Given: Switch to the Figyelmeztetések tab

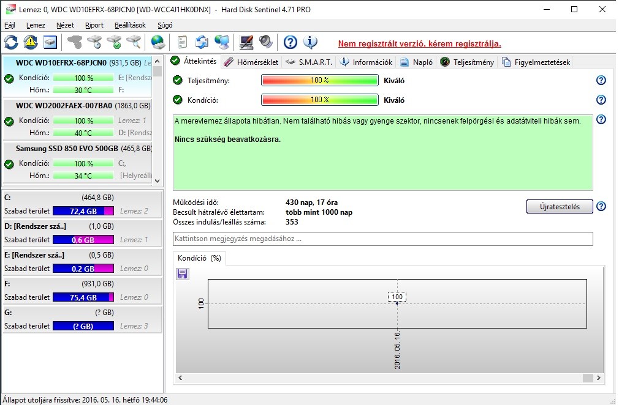Looking at the screenshot, I should click(536, 62).
